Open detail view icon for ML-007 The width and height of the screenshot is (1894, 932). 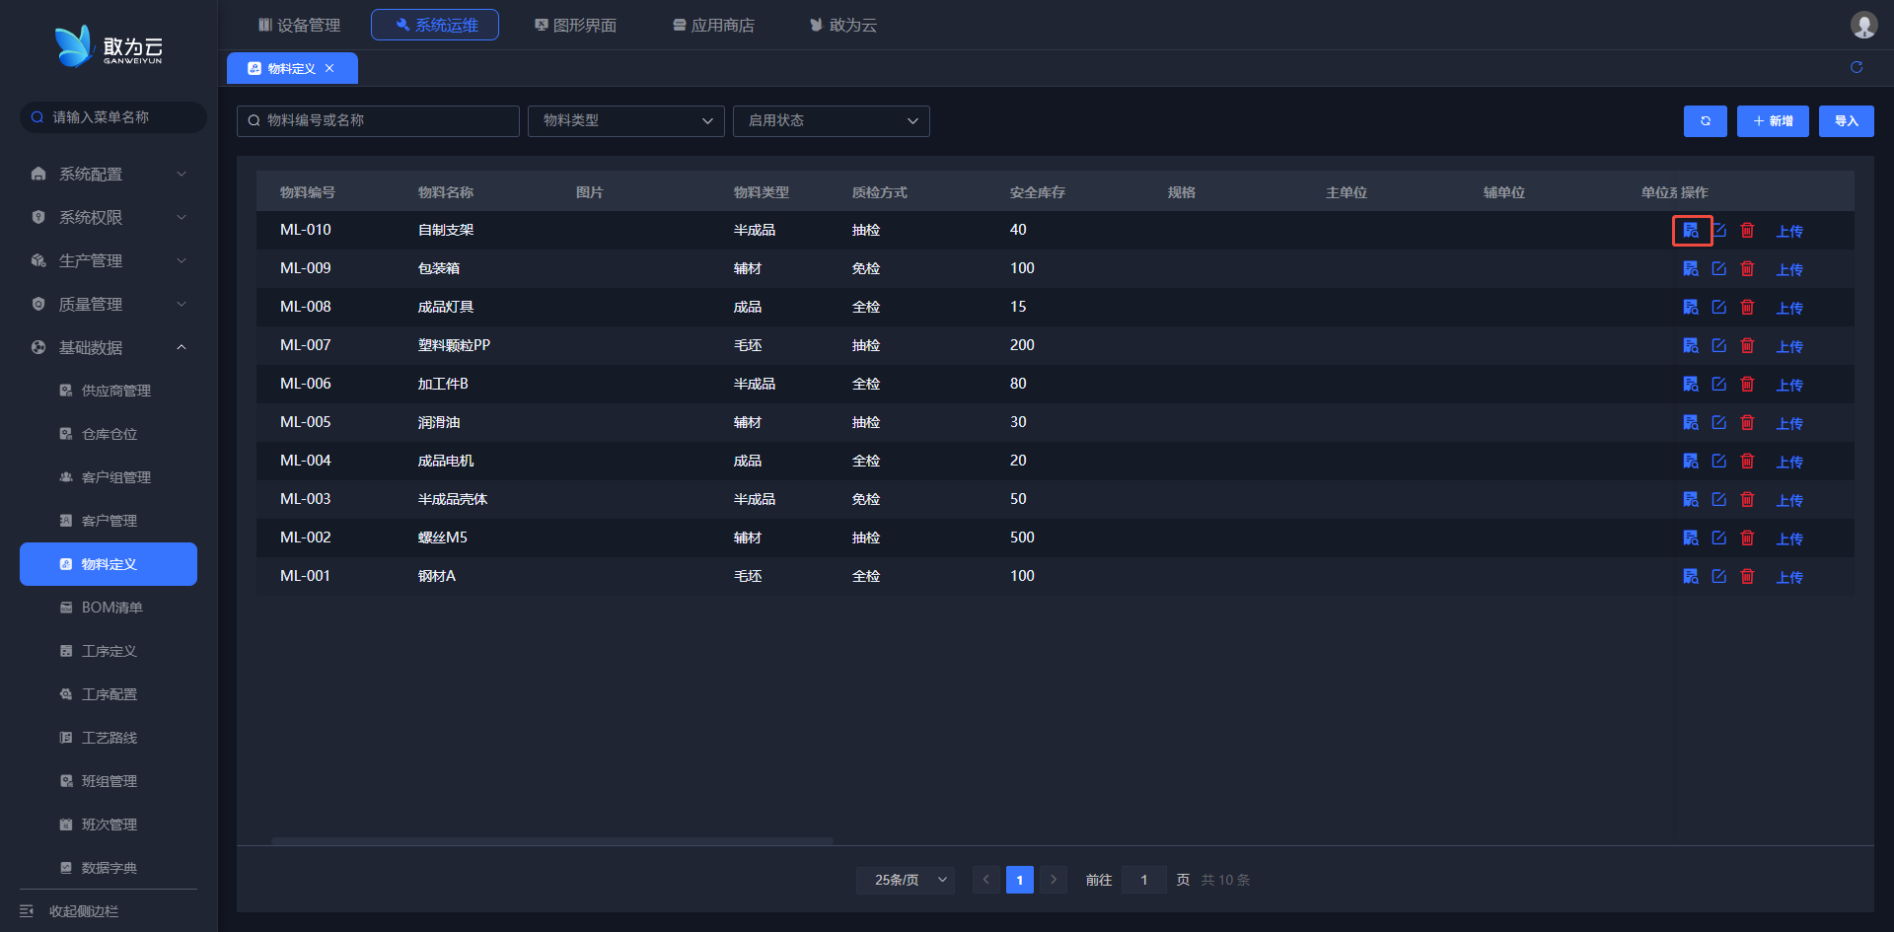1691,346
